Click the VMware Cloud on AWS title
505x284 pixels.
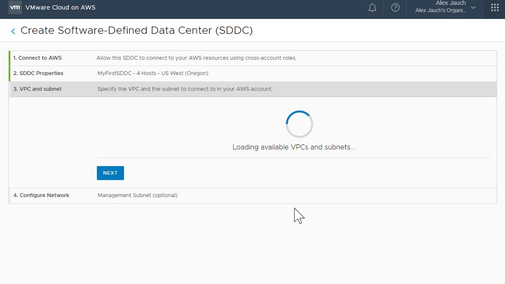click(60, 7)
